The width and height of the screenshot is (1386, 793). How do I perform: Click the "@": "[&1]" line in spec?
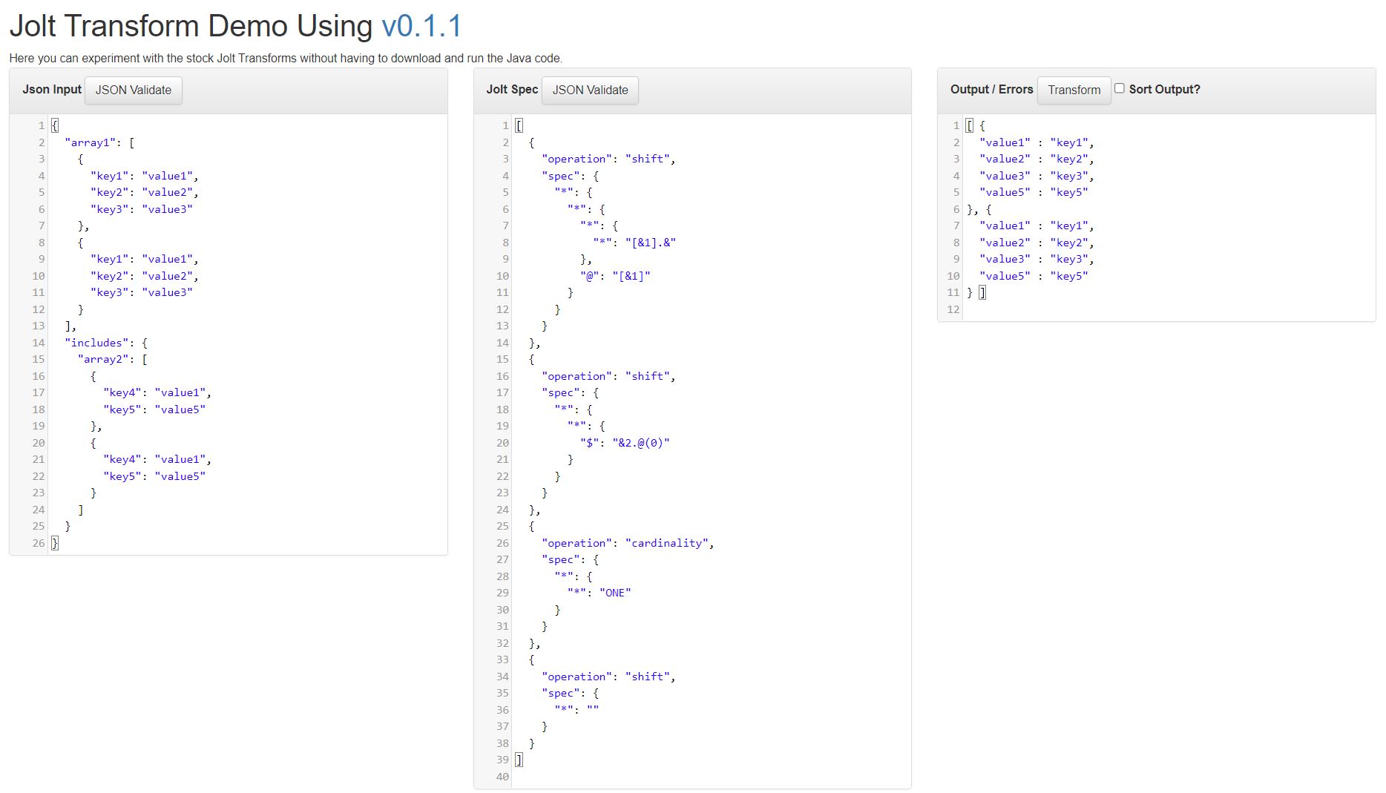[615, 276]
